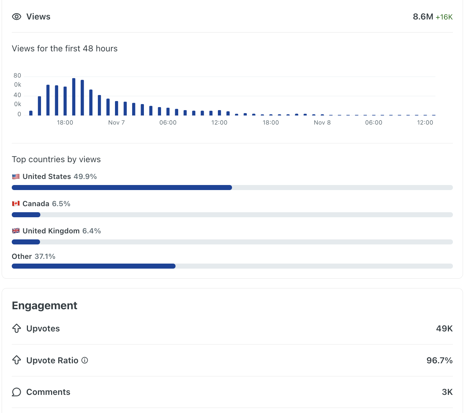
Task: Click the Comments speech bubble icon
Action: click(16, 392)
